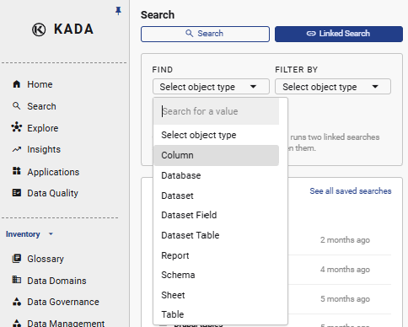Select Column from the dropdown list

(x=217, y=155)
